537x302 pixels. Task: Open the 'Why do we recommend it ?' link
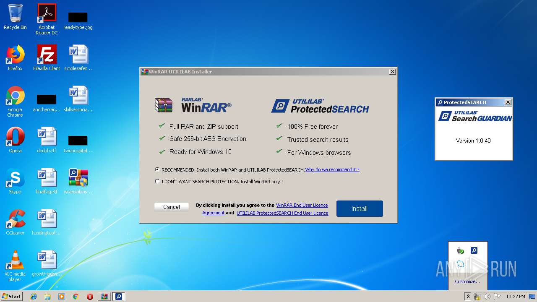(332, 170)
